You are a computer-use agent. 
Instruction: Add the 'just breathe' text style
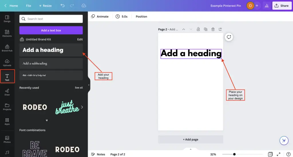pyautogui.click(x=67, y=107)
